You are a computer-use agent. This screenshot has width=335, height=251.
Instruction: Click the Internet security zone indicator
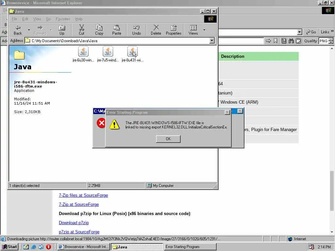pyautogui.click(x=296, y=239)
